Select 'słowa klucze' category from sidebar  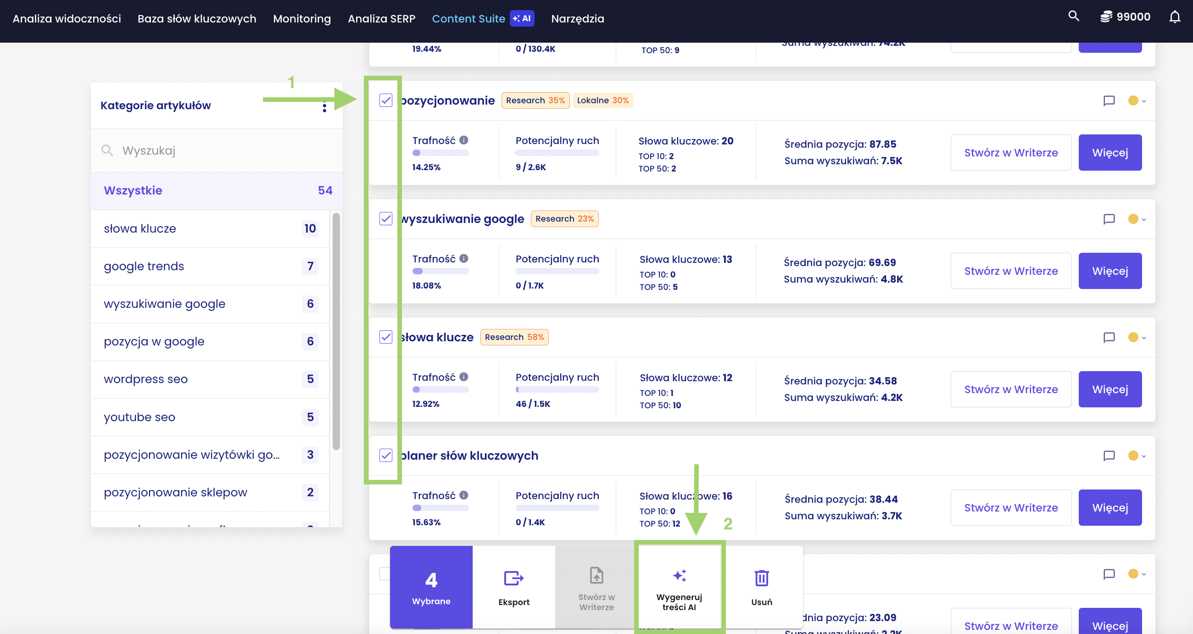click(139, 228)
